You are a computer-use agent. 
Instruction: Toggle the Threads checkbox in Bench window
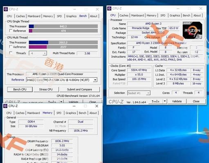click(x=11, y=53)
